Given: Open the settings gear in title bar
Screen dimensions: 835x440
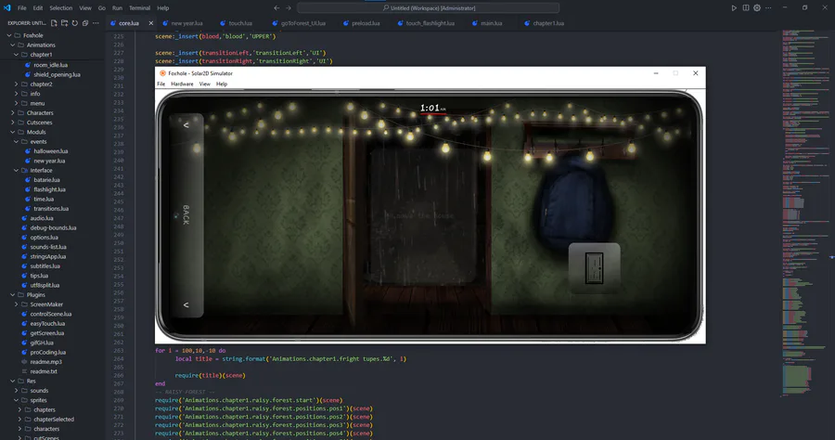Looking at the screenshot, I should [757, 8].
